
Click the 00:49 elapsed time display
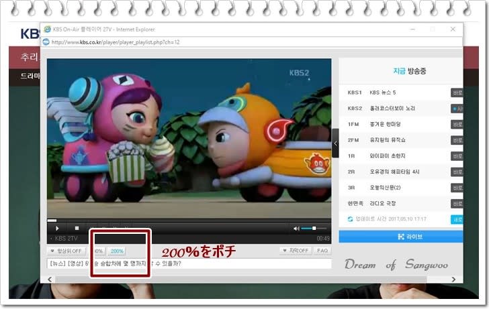[323, 239]
